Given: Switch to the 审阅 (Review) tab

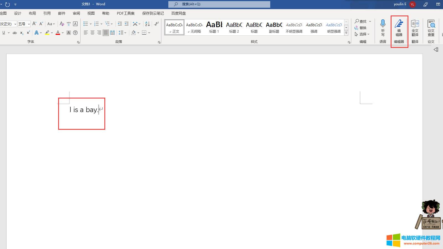Looking at the screenshot, I should [x=76, y=13].
